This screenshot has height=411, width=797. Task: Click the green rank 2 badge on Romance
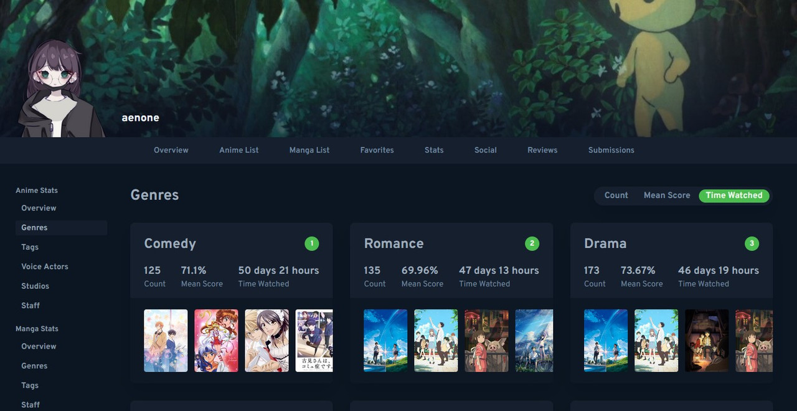[x=532, y=243]
